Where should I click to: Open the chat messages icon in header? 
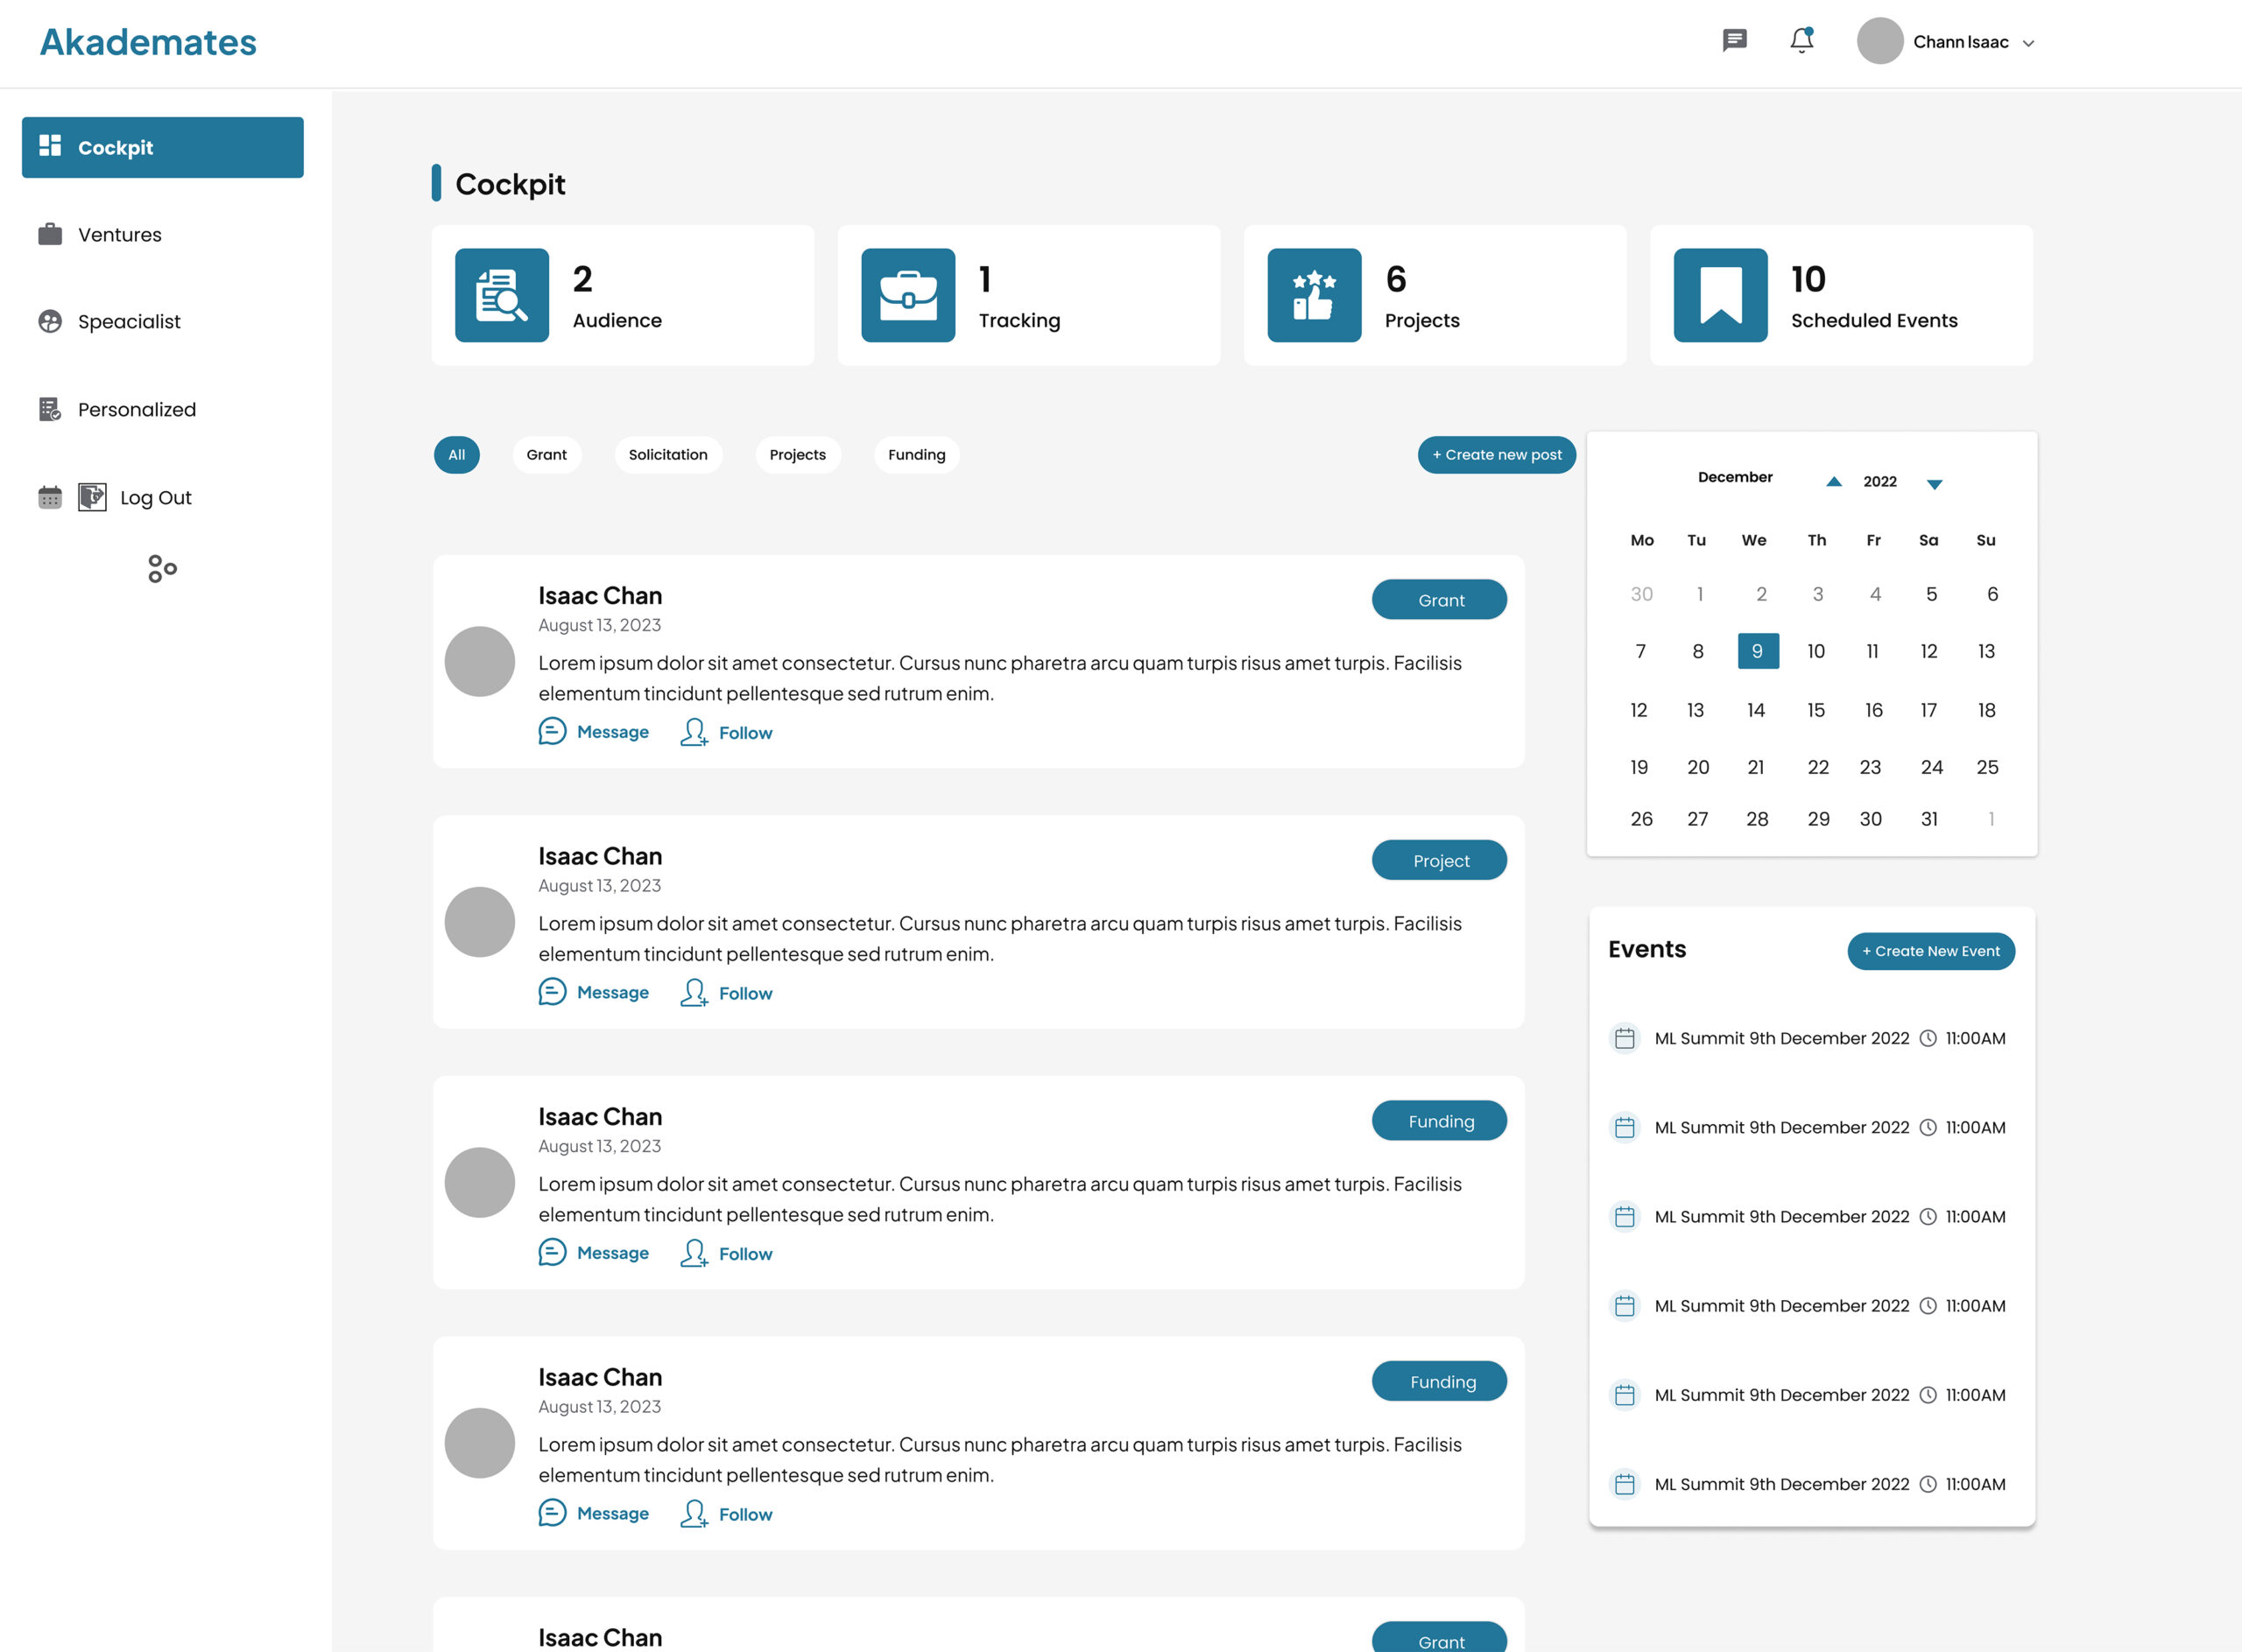(x=1734, y=40)
